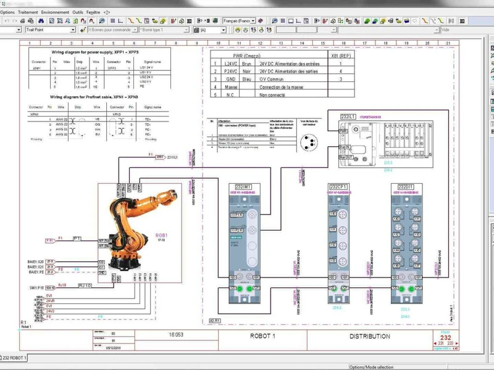Click the BAIE1:X20 reference label
Viewport: 494px width, 370px height.
[x=36, y=261]
